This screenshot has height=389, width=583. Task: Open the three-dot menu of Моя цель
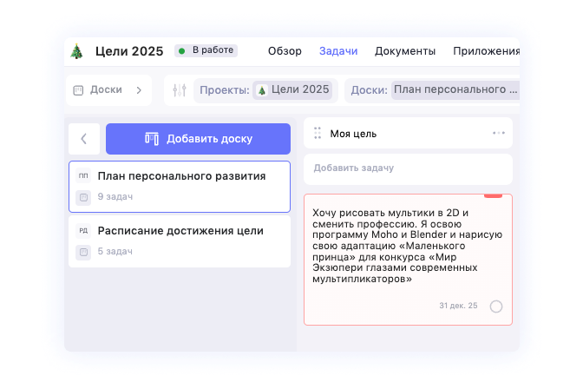[499, 133]
